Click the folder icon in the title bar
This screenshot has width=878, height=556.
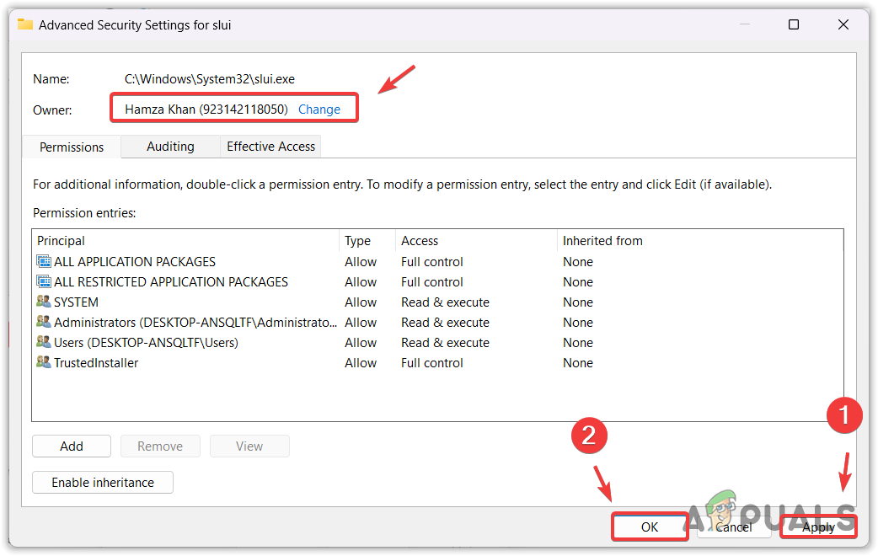click(24, 24)
